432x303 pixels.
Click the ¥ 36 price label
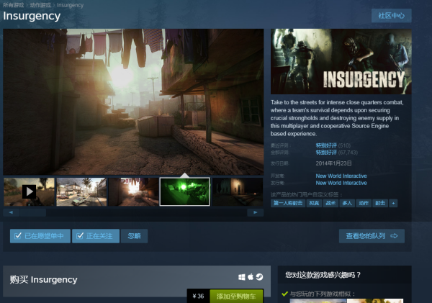click(x=199, y=296)
